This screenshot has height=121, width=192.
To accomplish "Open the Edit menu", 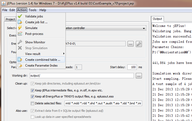I will pos(12,10).
